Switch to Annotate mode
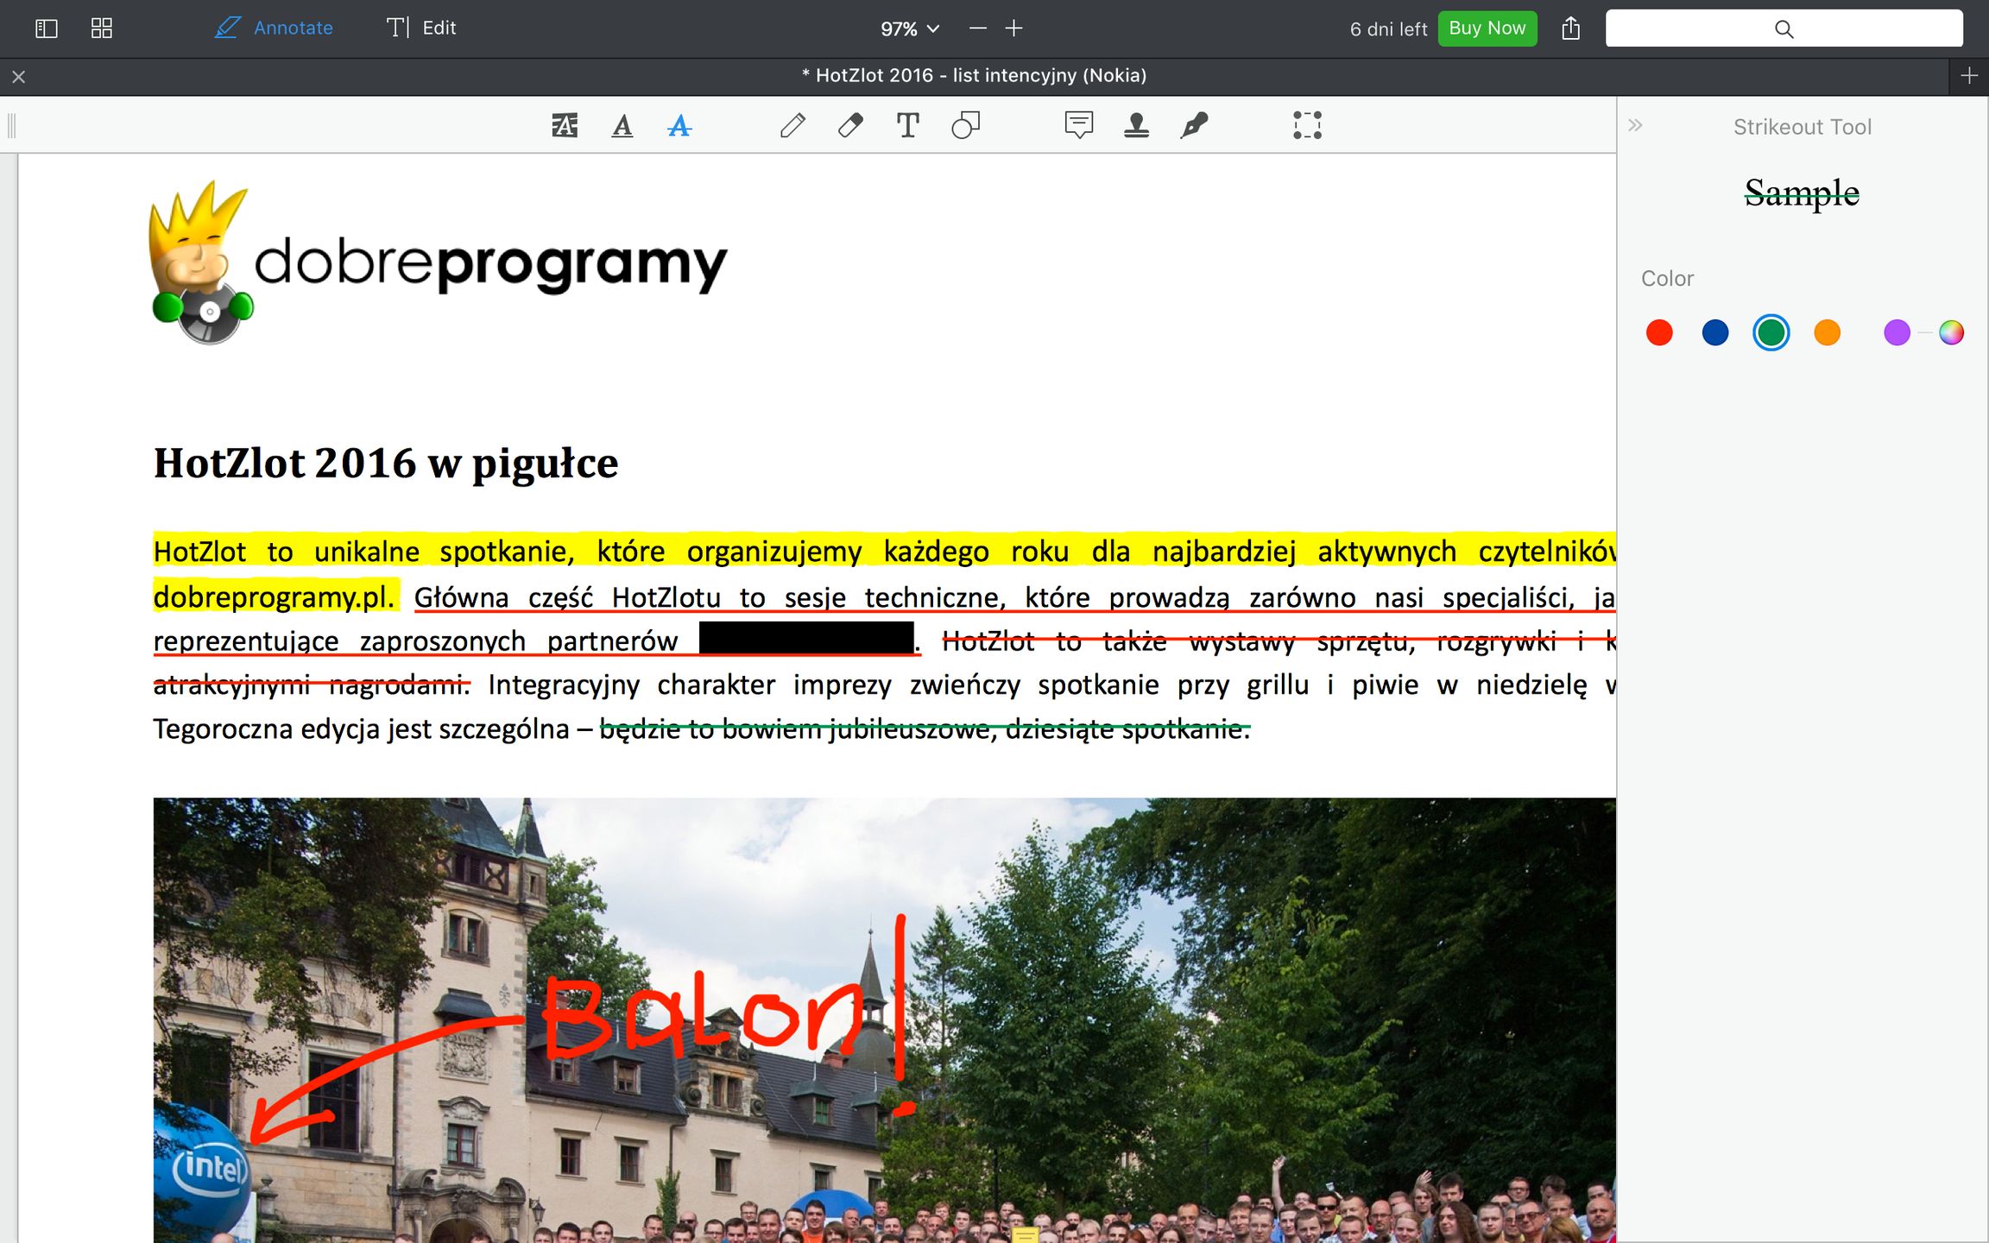This screenshot has width=1989, height=1243. pos(275,28)
